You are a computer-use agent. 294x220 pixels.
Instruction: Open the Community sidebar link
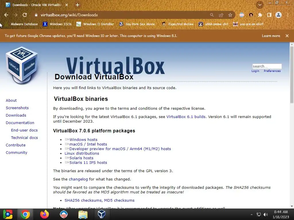coord(16,153)
